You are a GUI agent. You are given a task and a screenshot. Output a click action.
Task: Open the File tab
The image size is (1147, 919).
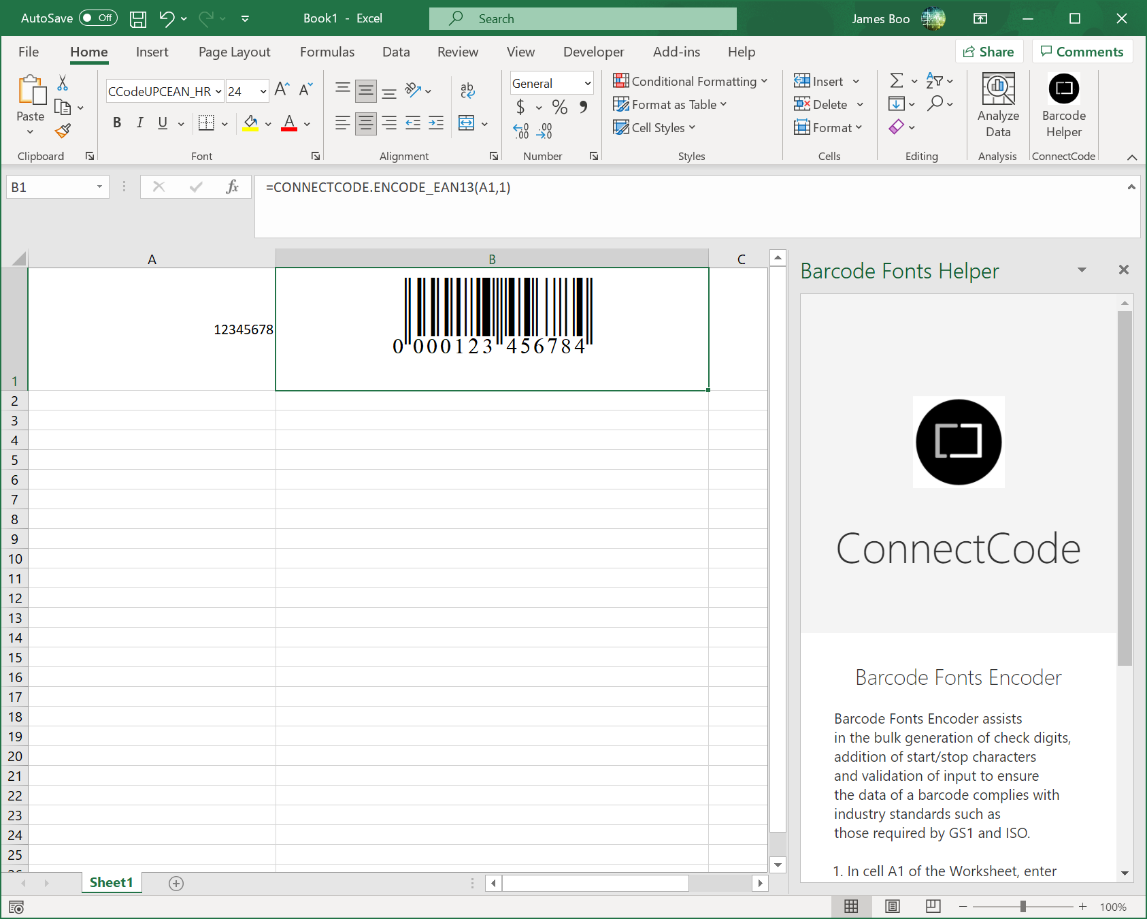(x=29, y=52)
